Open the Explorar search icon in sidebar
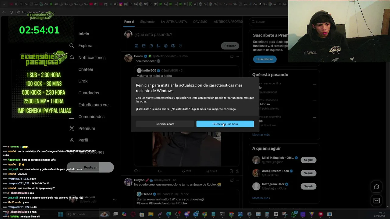Image resolution: width=390 pixels, height=219 pixels. click(72, 46)
